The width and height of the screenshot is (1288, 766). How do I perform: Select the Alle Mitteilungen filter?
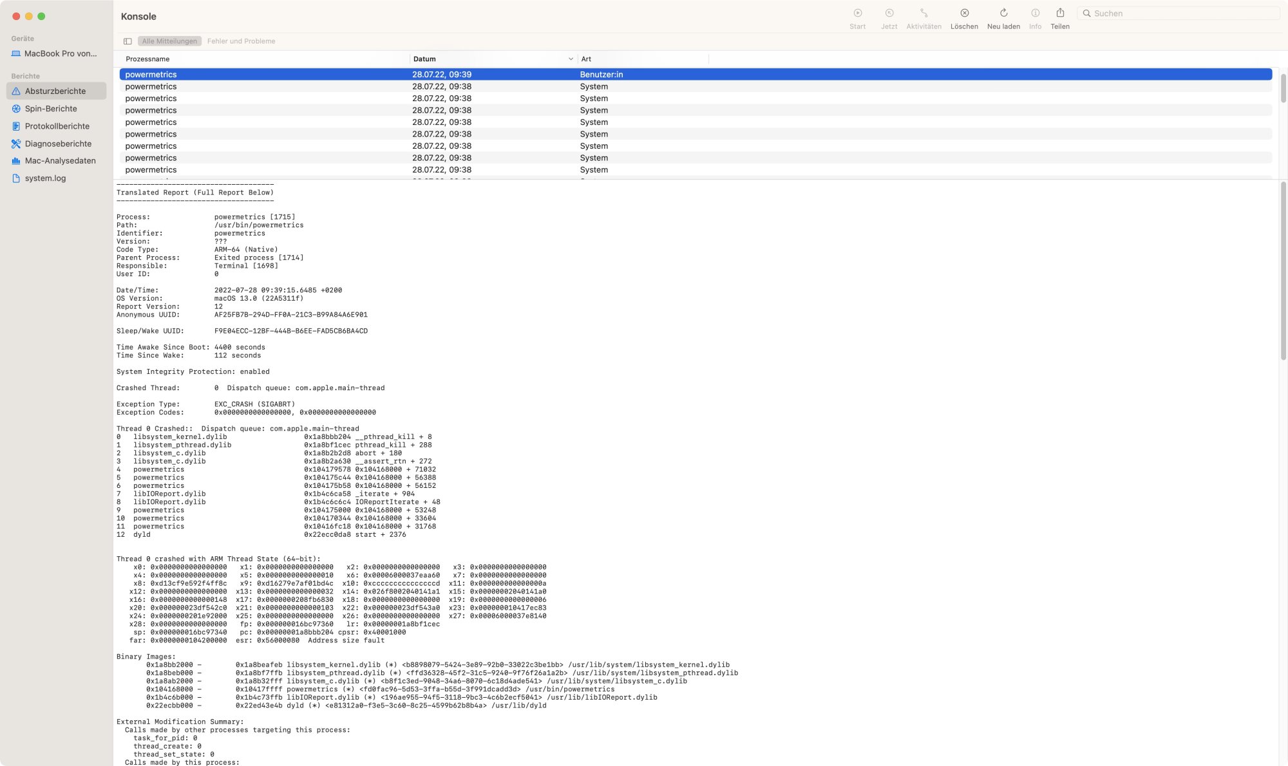pos(169,41)
